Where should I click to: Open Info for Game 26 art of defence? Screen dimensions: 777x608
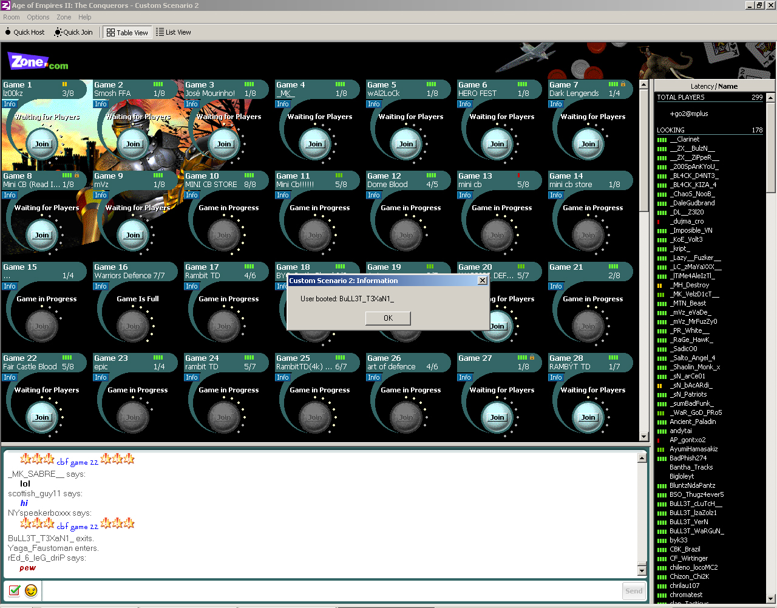pos(374,377)
